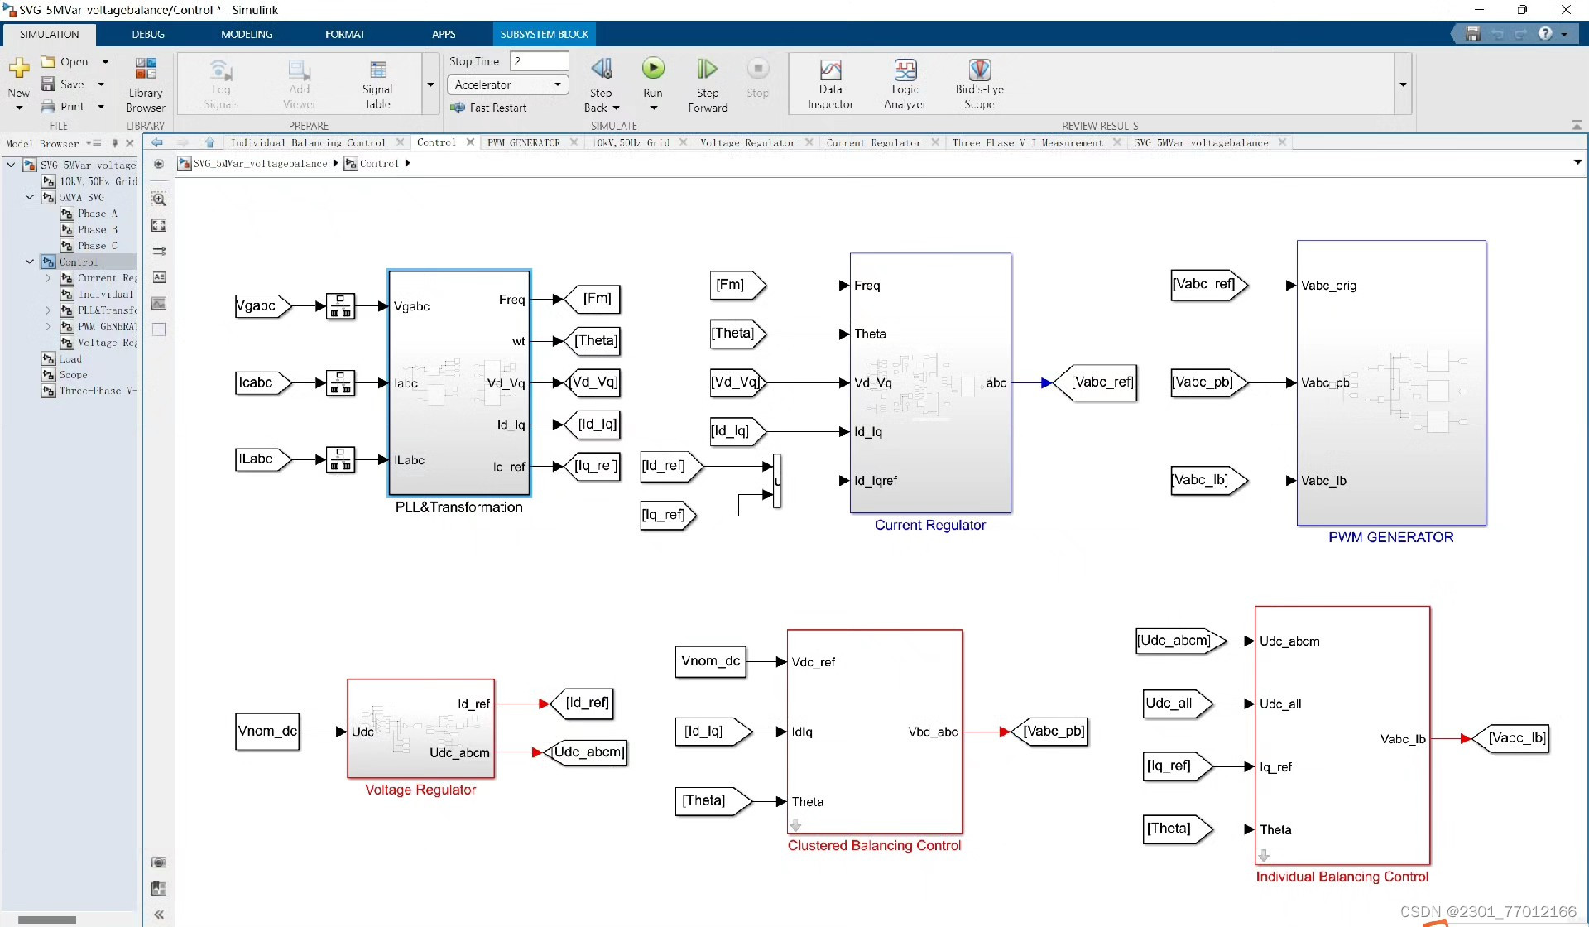The height and width of the screenshot is (927, 1589).
Task: Close the Individual Balancing Control tab
Action: [x=401, y=142]
